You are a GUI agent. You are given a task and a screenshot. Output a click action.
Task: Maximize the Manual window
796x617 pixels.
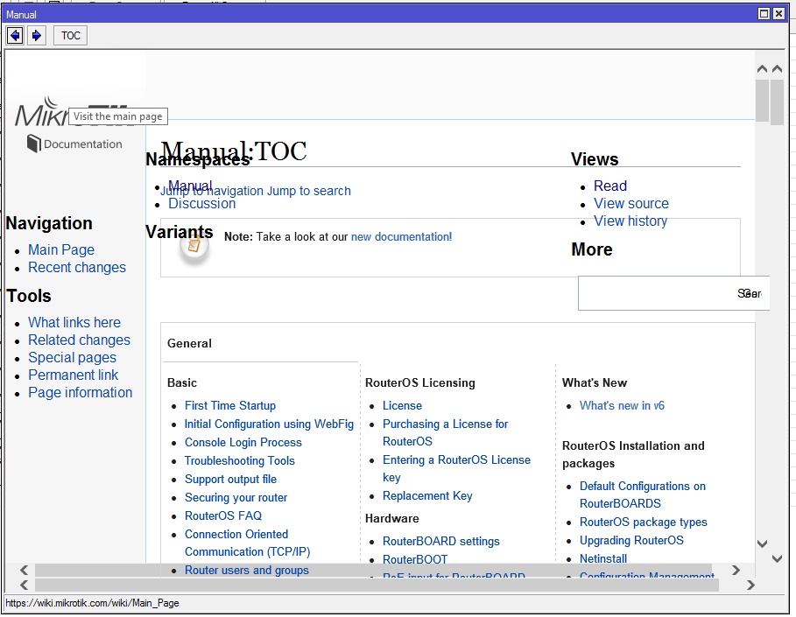click(764, 14)
